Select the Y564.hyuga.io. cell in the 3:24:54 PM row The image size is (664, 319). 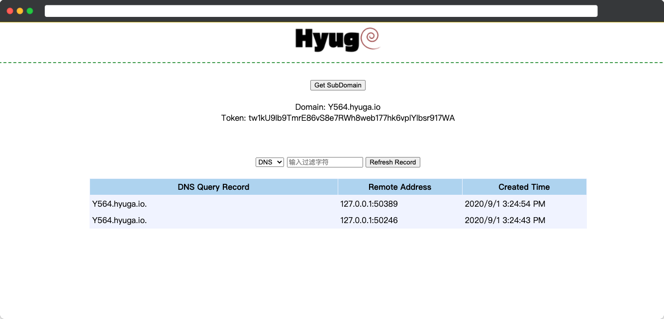pos(214,204)
